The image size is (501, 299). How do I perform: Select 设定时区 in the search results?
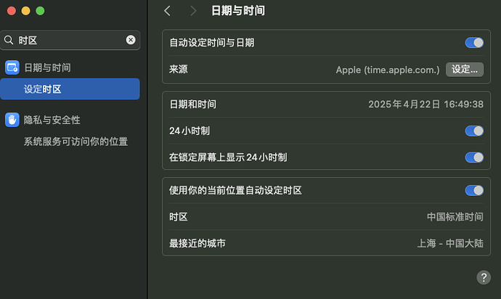click(70, 89)
